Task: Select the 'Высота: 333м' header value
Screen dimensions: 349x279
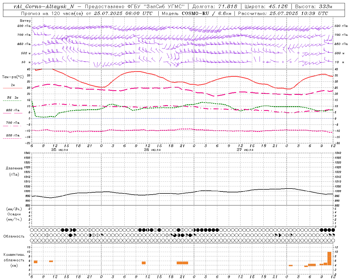Action: (314, 7)
